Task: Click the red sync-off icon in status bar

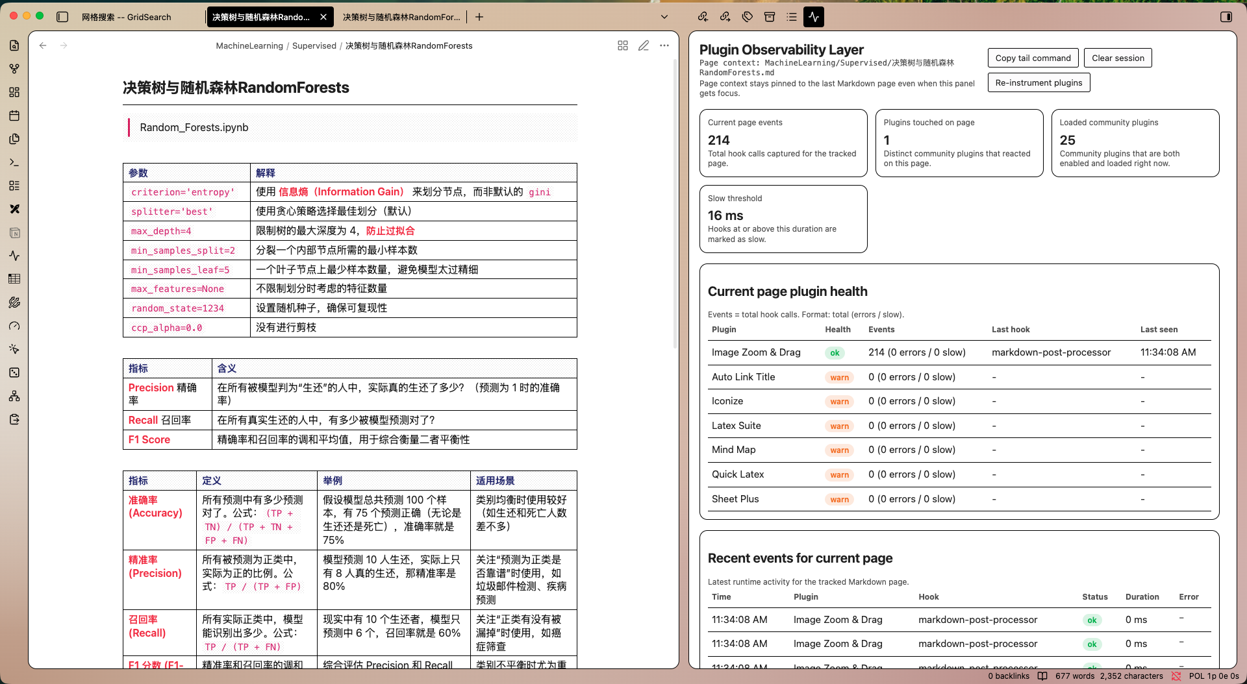Action: tap(1176, 676)
